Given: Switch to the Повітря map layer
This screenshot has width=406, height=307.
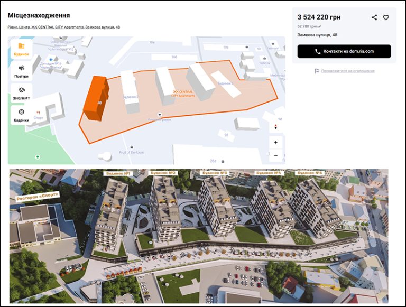Looking at the screenshot, I should pos(21,71).
